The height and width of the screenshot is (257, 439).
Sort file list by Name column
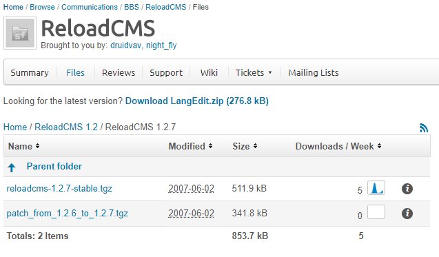(24, 146)
